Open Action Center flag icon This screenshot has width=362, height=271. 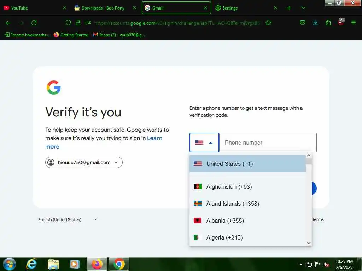point(318,264)
